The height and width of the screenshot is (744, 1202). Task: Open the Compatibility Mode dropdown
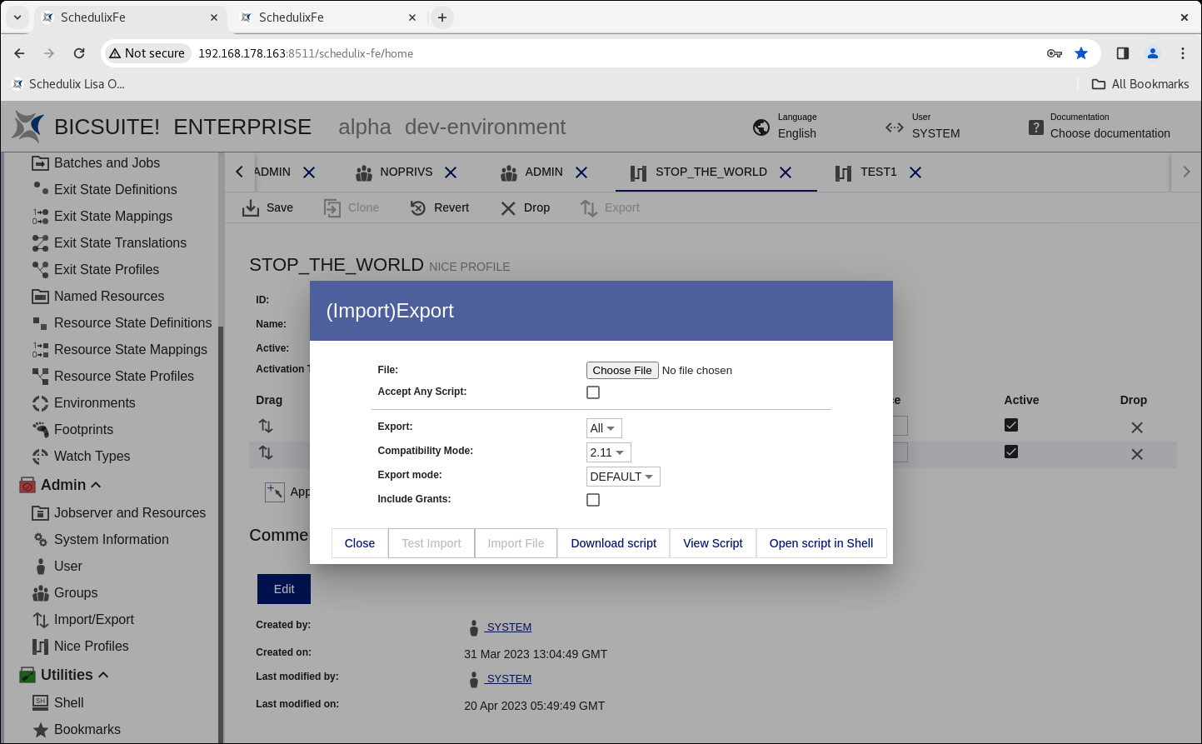tap(608, 452)
